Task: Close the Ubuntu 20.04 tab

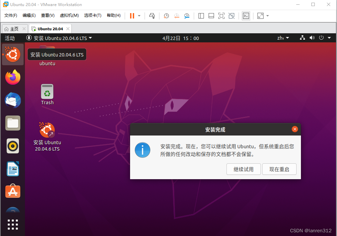Action: (68, 29)
